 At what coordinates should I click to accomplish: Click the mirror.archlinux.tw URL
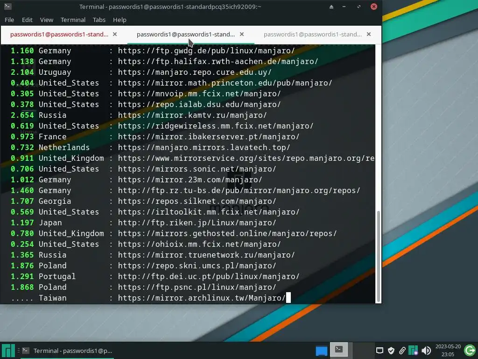pos(202,298)
